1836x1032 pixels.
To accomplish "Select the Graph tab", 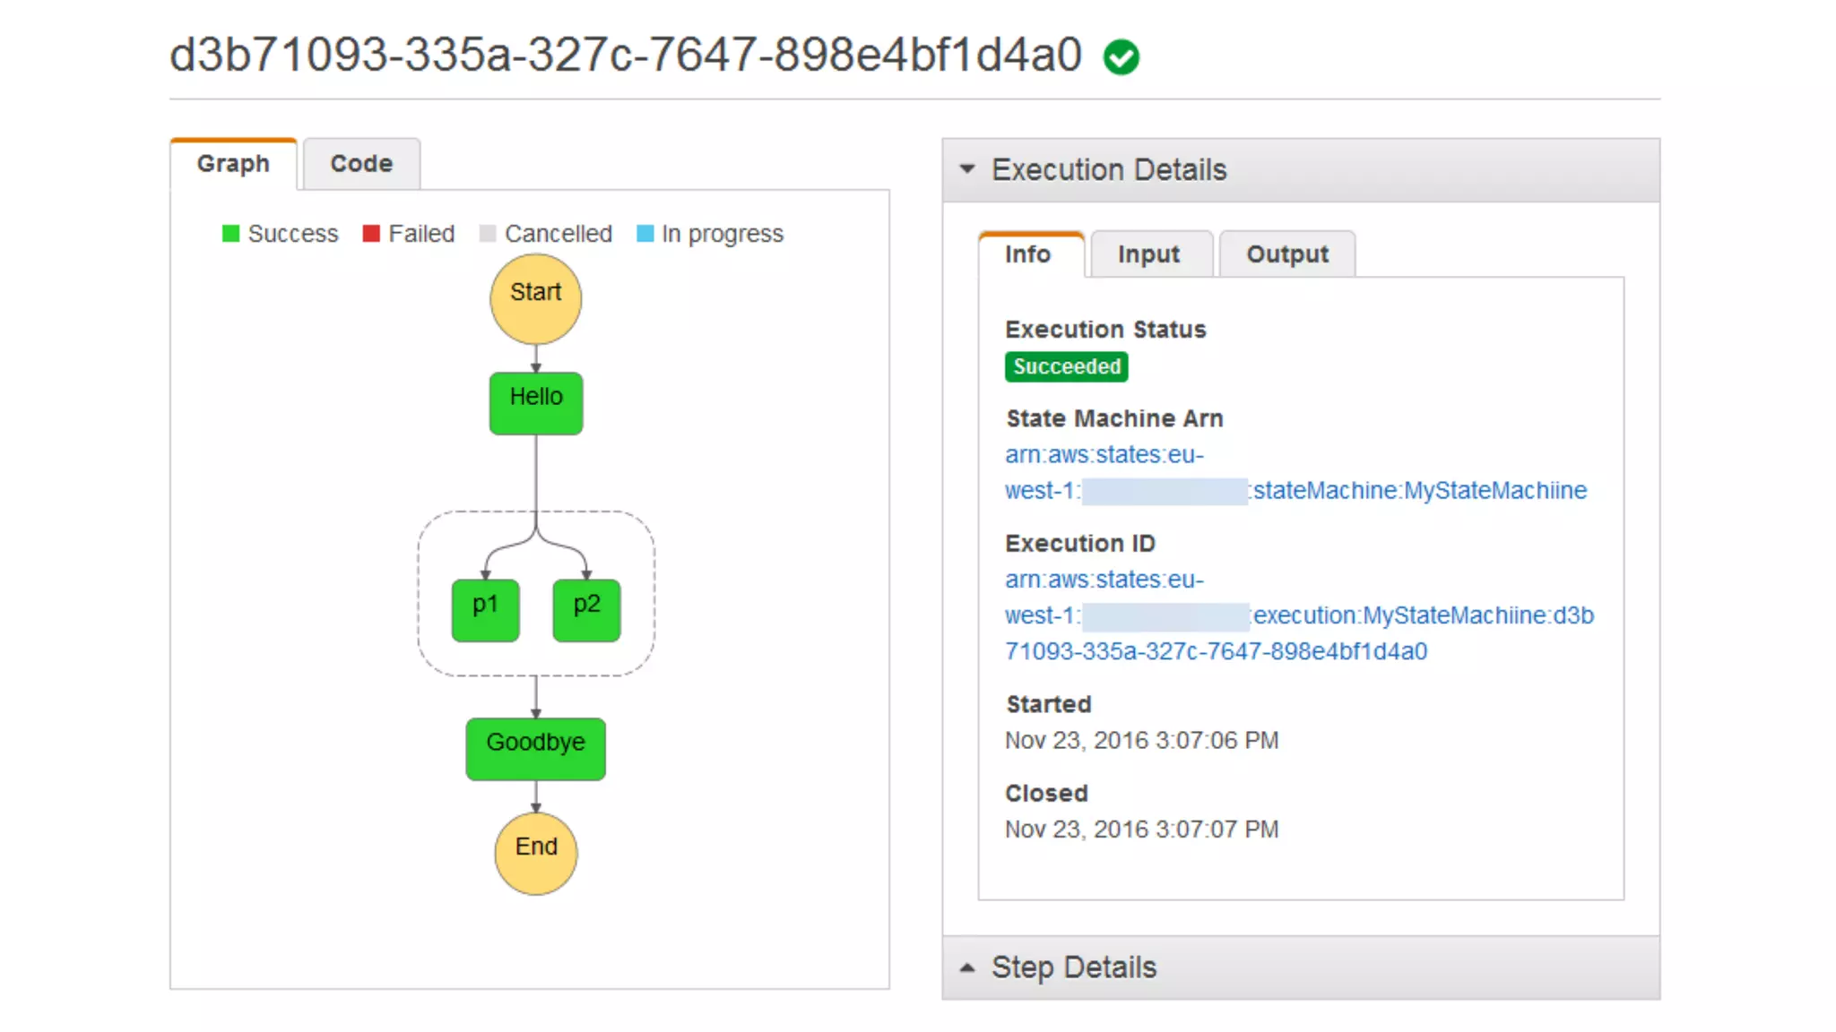I will coord(233,164).
